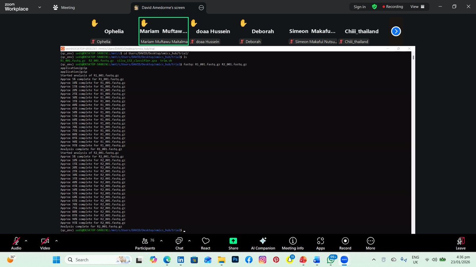476x267 pixels.
Task: Click the green Share screen button
Action: 233,243
